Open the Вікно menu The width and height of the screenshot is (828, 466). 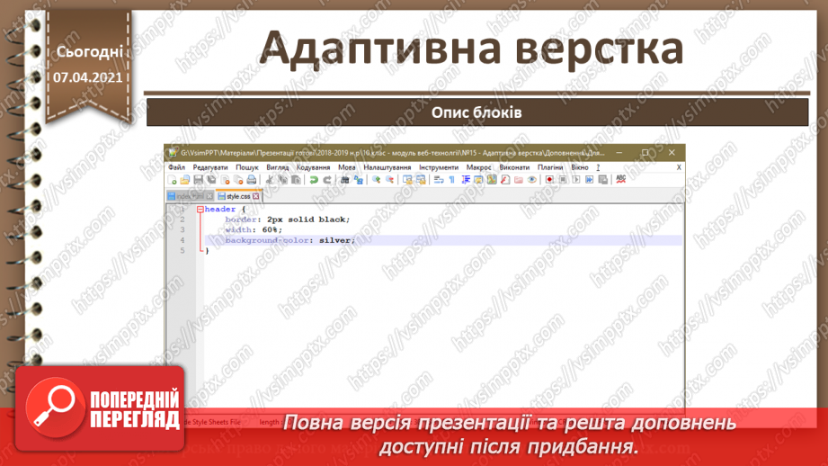pyautogui.click(x=580, y=167)
